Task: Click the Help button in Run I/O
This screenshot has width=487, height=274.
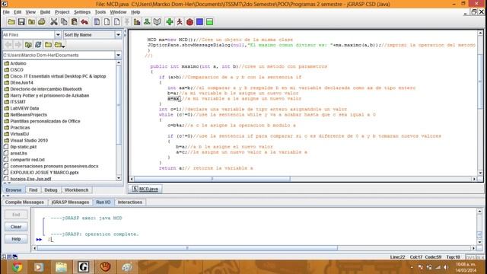Action: (16, 239)
